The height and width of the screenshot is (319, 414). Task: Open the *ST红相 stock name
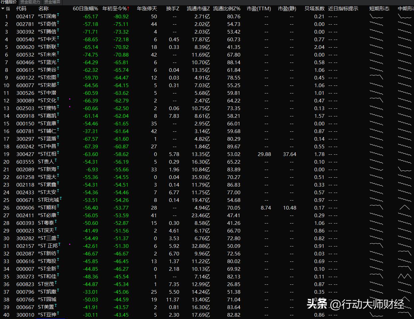click(47, 154)
